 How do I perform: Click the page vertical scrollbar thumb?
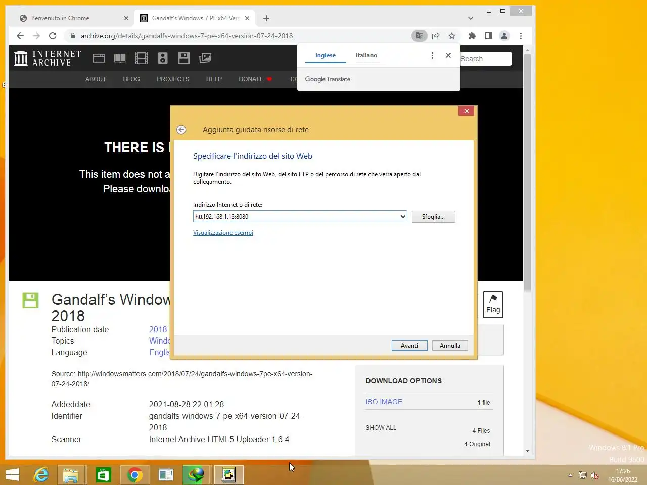coord(527,172)
